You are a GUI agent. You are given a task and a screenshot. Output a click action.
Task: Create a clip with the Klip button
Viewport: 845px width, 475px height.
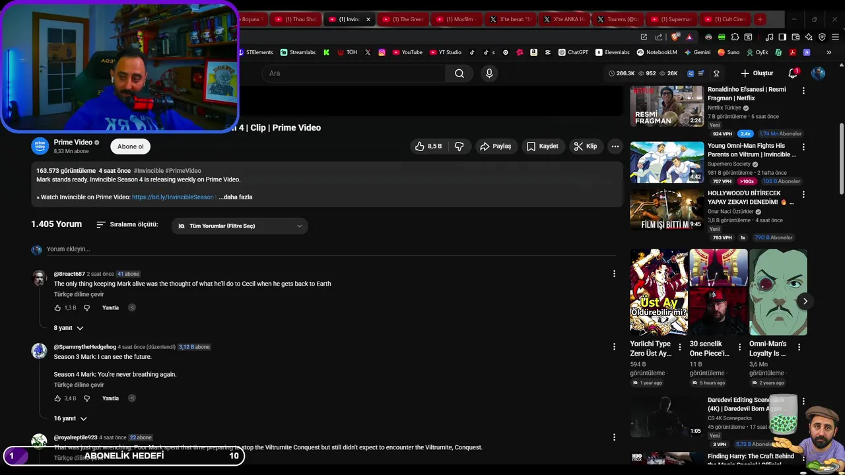[x=586, y=146]
